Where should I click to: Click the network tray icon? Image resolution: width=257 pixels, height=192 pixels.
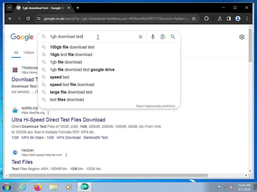click(226, 187)
